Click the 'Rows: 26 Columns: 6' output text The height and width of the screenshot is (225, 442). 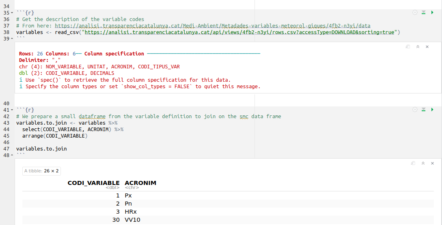[x=47, y=54]
